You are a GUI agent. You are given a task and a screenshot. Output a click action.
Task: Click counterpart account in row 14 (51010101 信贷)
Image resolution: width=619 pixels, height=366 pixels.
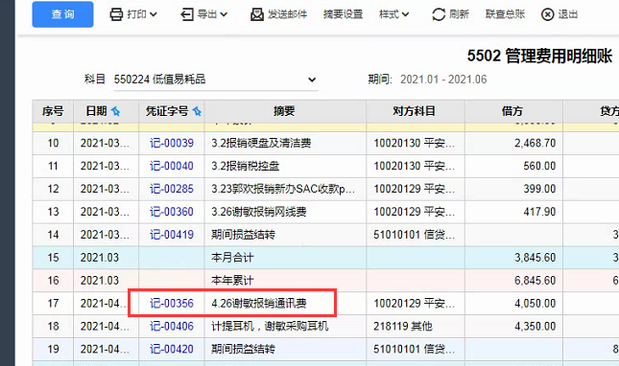[415, 235]
